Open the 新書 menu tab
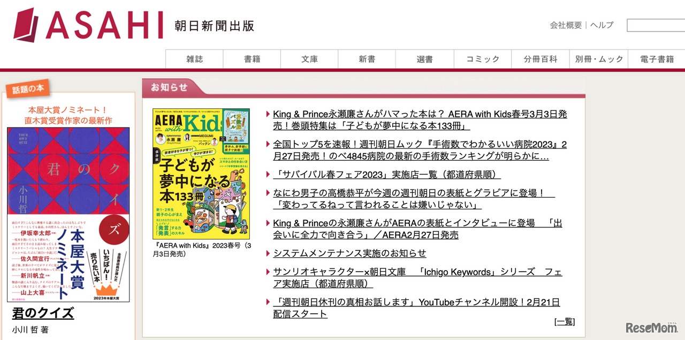The height and width of the screenshot is (340, 685). point(367,59)
